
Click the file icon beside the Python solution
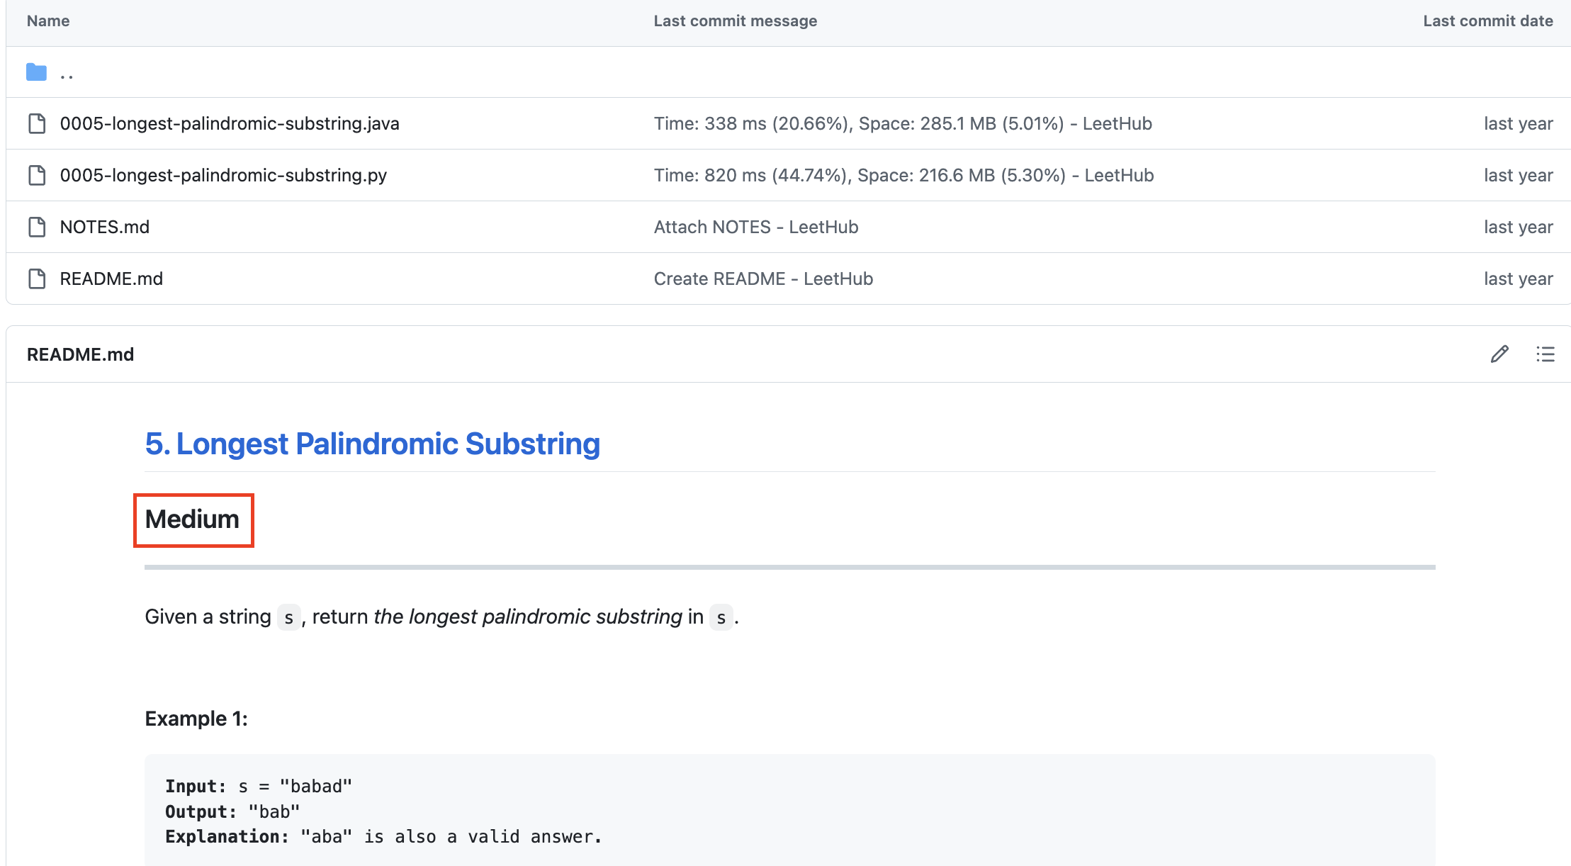[x=37, y=175]
